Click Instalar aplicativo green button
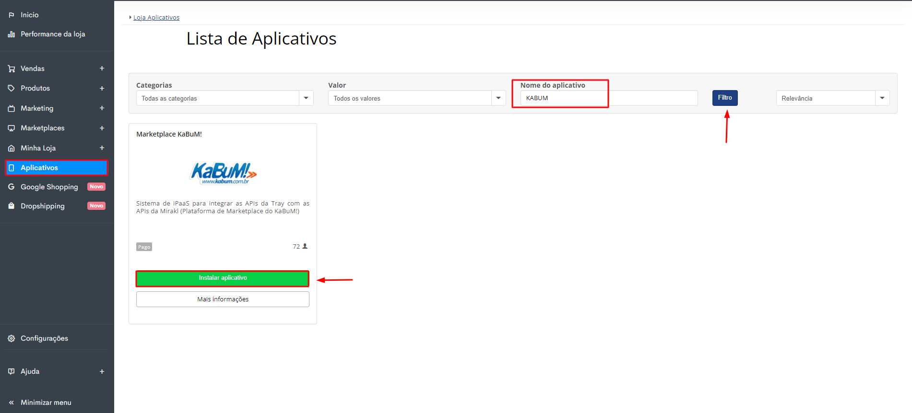This screenshot has height=413, width=912. point(223,278)
